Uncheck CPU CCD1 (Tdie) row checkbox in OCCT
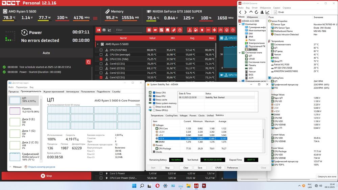The image size is (338, 190). tap(101, 59)
